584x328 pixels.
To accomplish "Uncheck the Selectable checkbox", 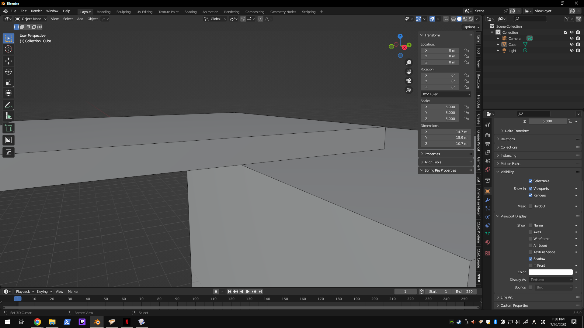I will coord(530,181).
